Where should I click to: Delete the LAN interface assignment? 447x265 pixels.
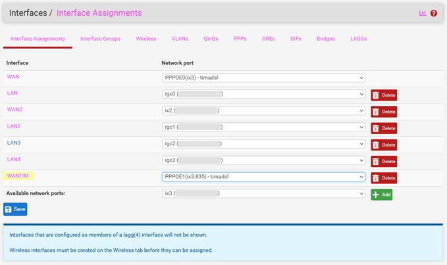[384, 95]
